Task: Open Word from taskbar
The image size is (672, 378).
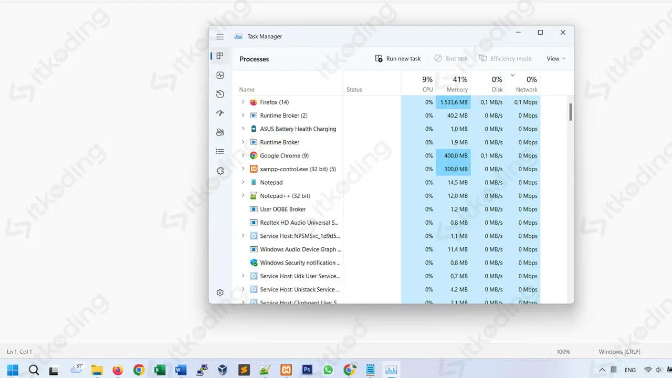Action: tap(181, 370)
